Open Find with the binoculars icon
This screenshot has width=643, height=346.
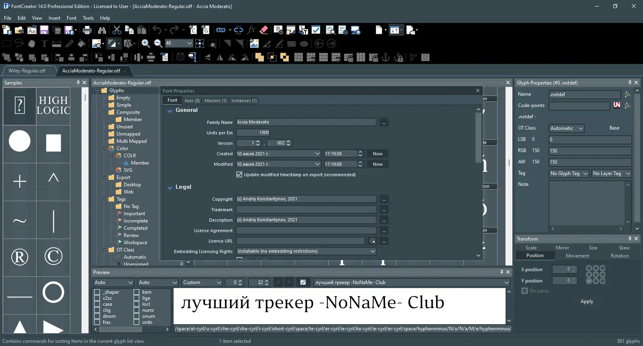tap(102, 30)
